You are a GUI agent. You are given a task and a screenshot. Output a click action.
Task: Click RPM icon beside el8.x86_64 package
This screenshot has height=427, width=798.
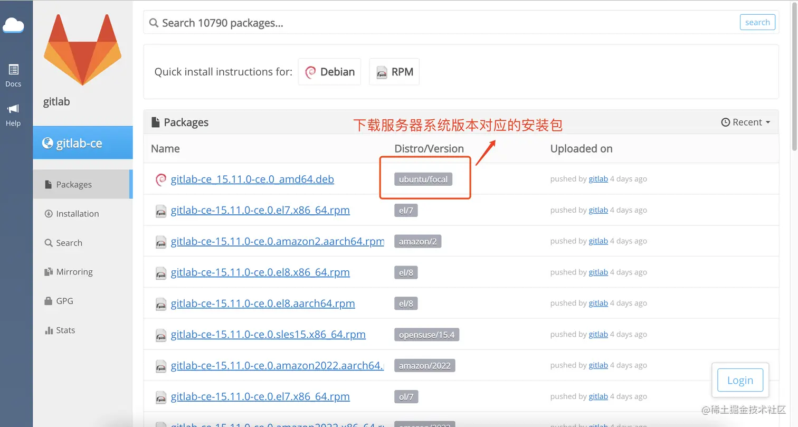click(x=161, y=273)
